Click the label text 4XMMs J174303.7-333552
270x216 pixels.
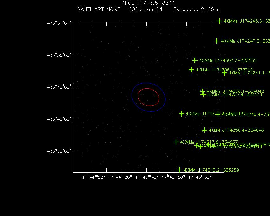coord(228,60)
